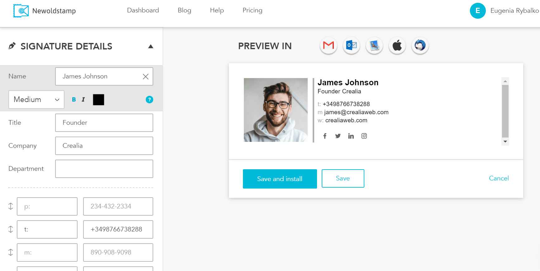Toggle bold formatting for the name

click(x=74, y=100)
